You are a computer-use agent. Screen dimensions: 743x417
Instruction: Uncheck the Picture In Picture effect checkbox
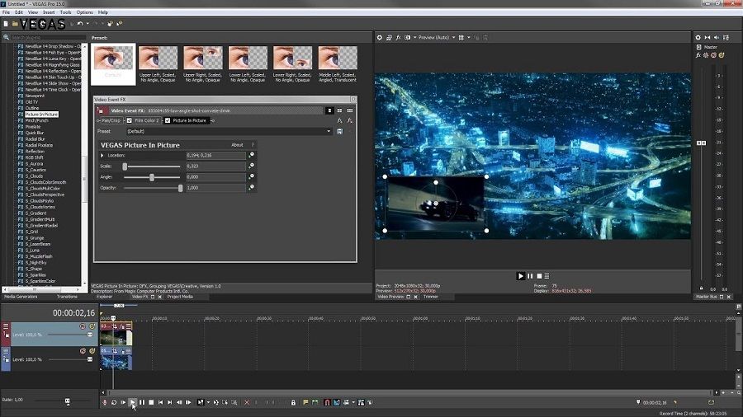168,120
